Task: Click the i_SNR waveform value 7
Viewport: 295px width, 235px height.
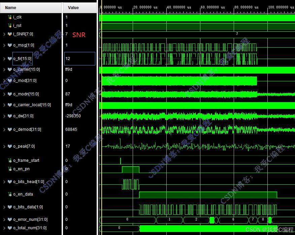Action: pyautogui.click(x=237, y=34)
